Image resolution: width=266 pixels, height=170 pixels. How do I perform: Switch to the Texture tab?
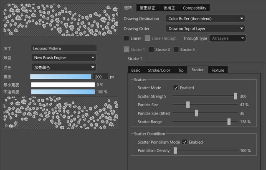218,70
